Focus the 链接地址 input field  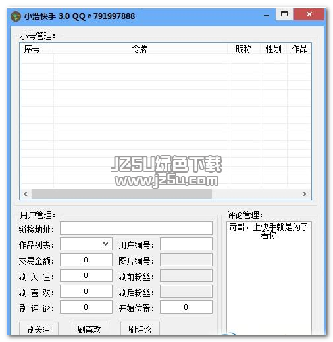[136, 228]
